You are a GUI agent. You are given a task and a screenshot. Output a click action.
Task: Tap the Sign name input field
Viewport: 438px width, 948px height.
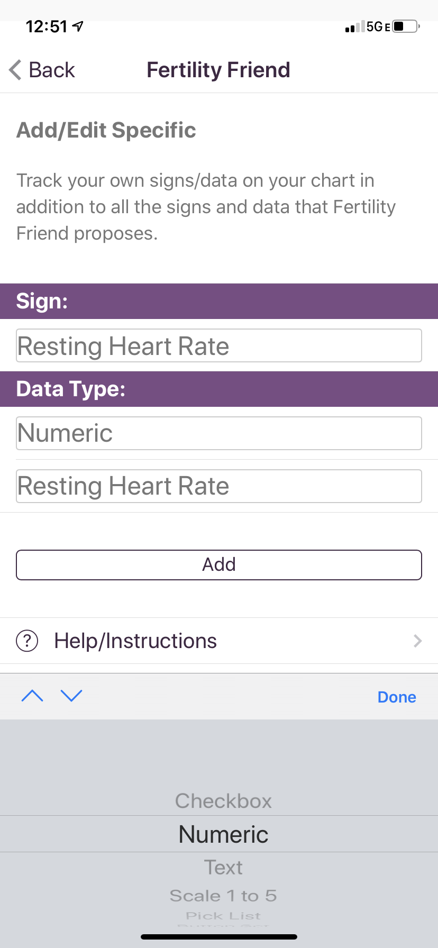[x=219, y=346]
